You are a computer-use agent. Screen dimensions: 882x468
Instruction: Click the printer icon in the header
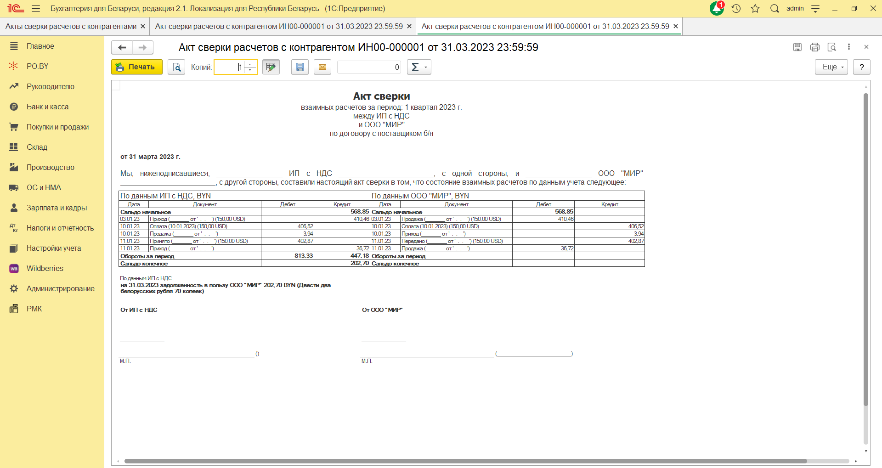tap(815, 47)
